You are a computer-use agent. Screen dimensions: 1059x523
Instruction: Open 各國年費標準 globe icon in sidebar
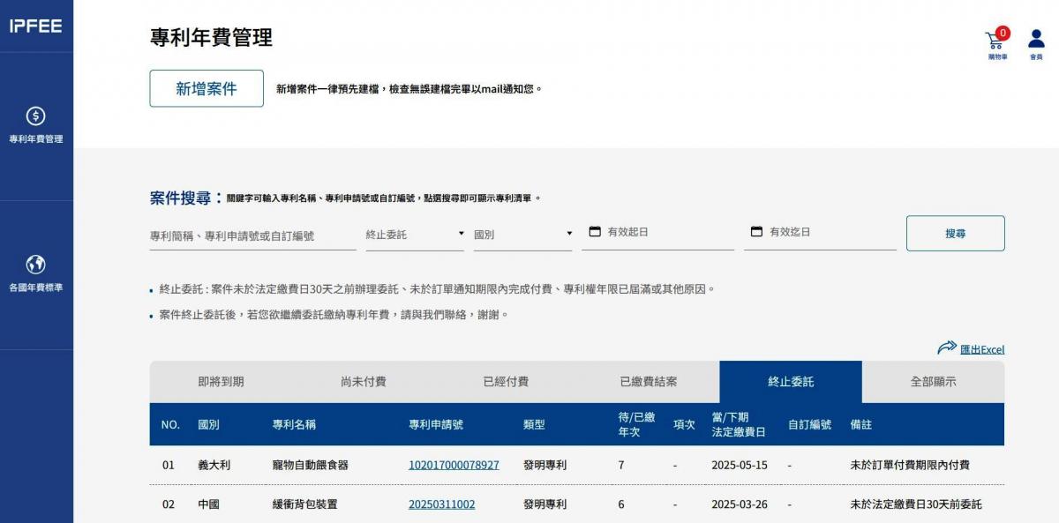(36, 265)
